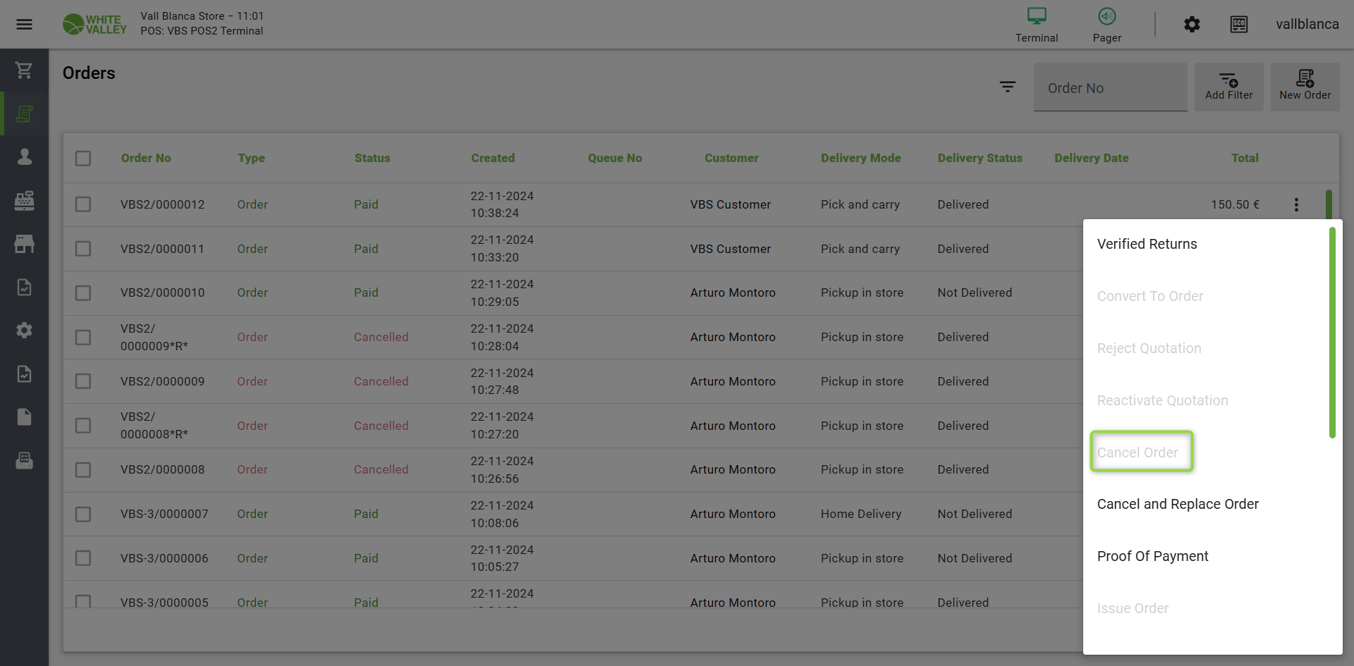Image resolution: width=1354 pixels, height=666 pixels.
Task: Toggle the select-all orders checkbox
Action: point(83,158)
